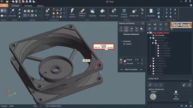Click previous custom view arrow button
The image size is (193, 108).
tap(156, 85)
